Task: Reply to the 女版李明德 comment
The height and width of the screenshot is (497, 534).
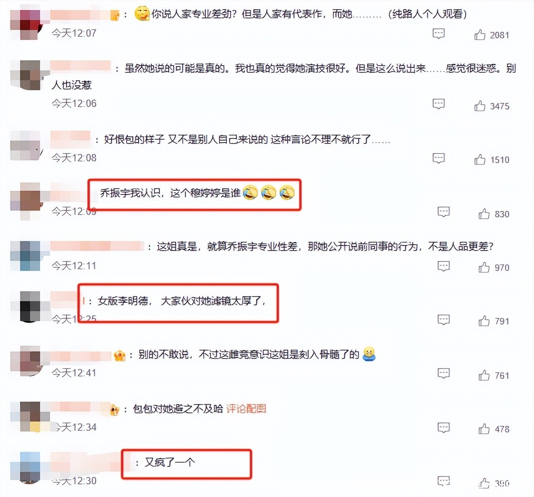Action: [x=444, y=320]
